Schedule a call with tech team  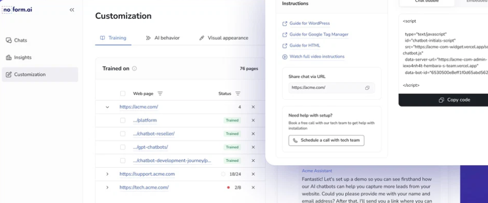pyautogui.click(x=326, y=140)
